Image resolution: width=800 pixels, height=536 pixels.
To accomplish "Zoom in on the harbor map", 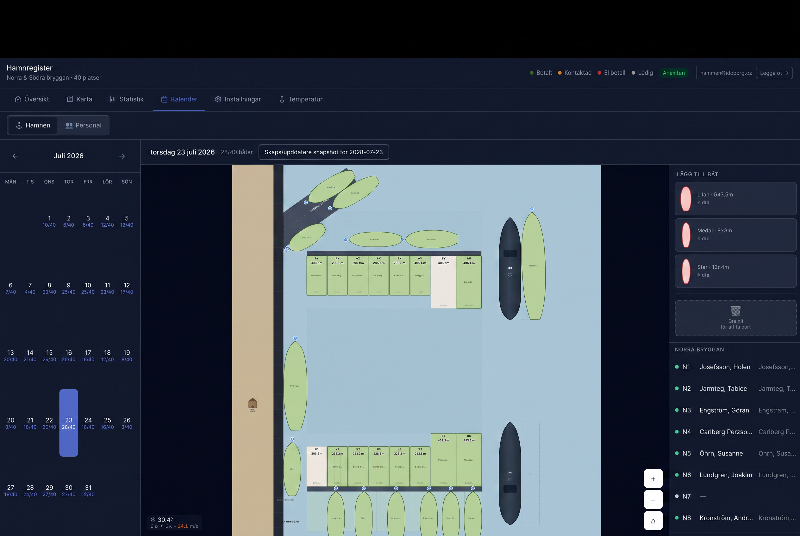I will tap(653, 478).
